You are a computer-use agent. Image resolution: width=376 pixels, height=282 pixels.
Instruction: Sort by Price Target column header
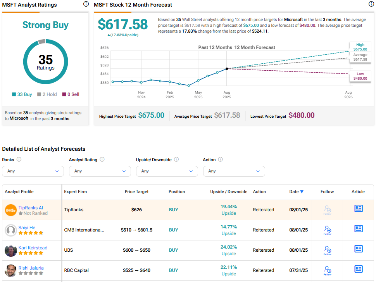pos(136,191)
